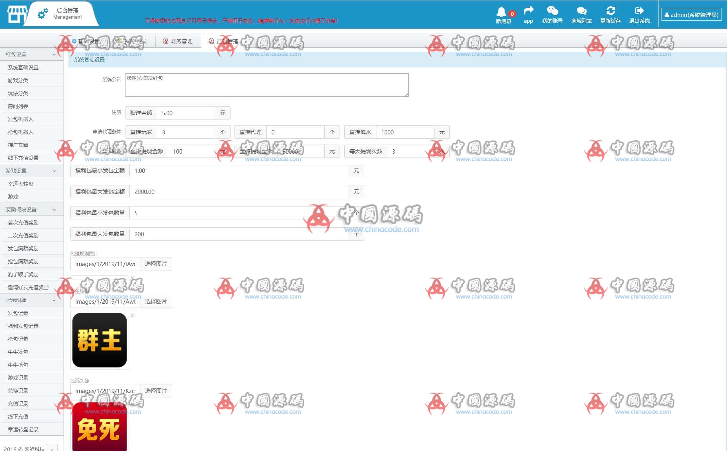Click the 免死 avatar thumbnail
The height and width of the screenshot is (451, 727).
(x=100, y=426)
